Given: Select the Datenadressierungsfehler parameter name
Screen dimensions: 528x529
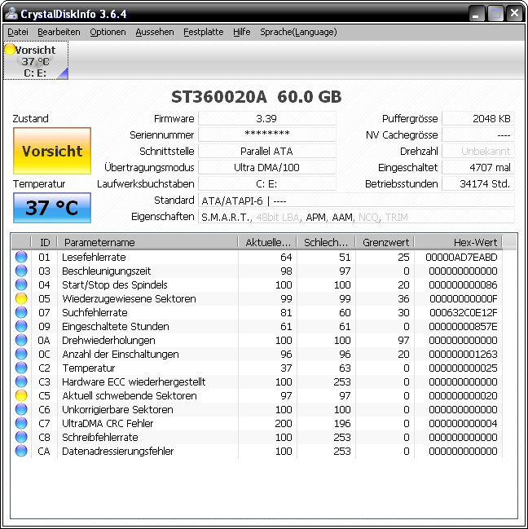Looking at the screenshot, I should pos(117,451).
